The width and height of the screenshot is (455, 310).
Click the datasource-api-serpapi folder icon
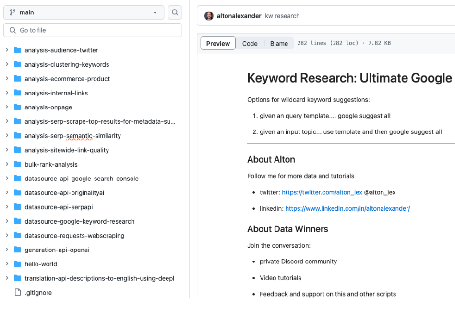pyautogui.click(x=18, y=207)
